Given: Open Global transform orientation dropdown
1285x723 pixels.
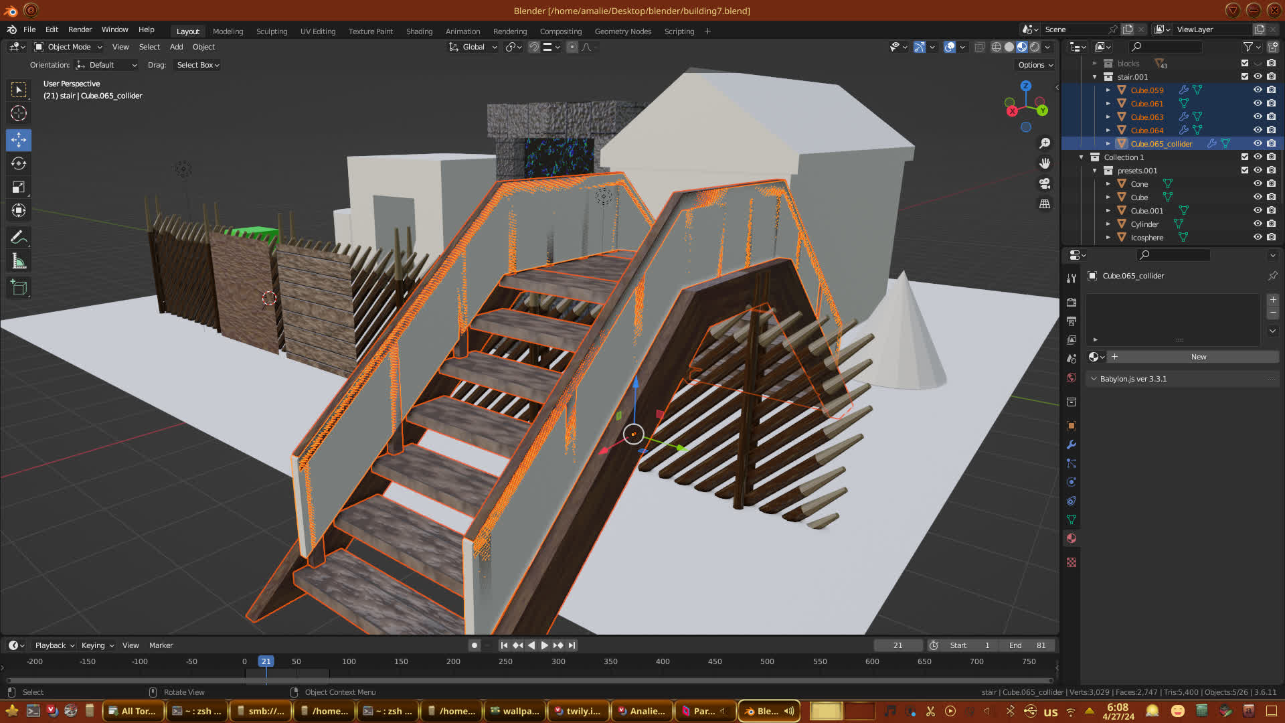Looking at the screenshot, I should pyautogui.click(x=473, y=47).
